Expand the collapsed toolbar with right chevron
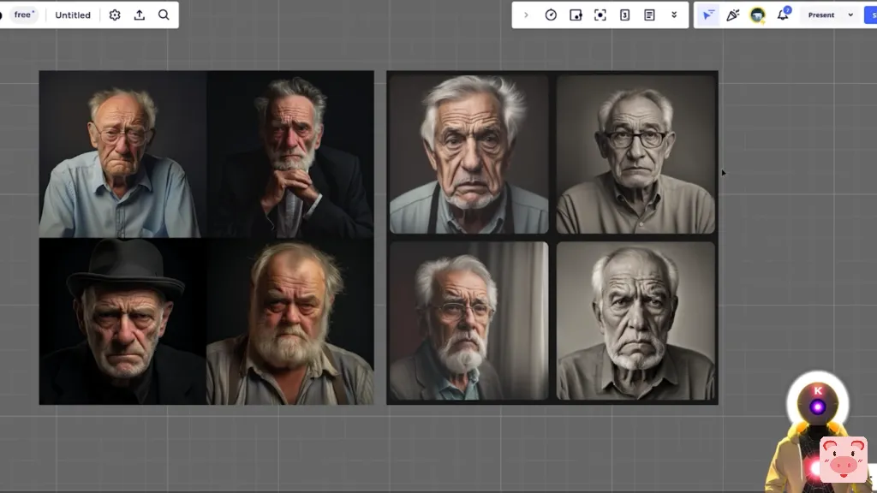This screenshot has height=493, width=877. pyautogui.click(x=526, y=15)
